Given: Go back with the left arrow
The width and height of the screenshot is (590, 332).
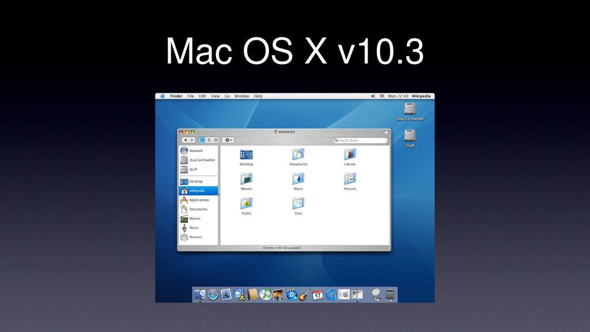Looking at the screenshot, I should tap(185, 139).
